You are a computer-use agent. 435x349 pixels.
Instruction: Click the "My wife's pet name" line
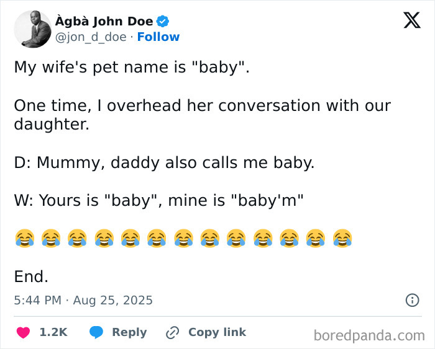coord(131,67)
